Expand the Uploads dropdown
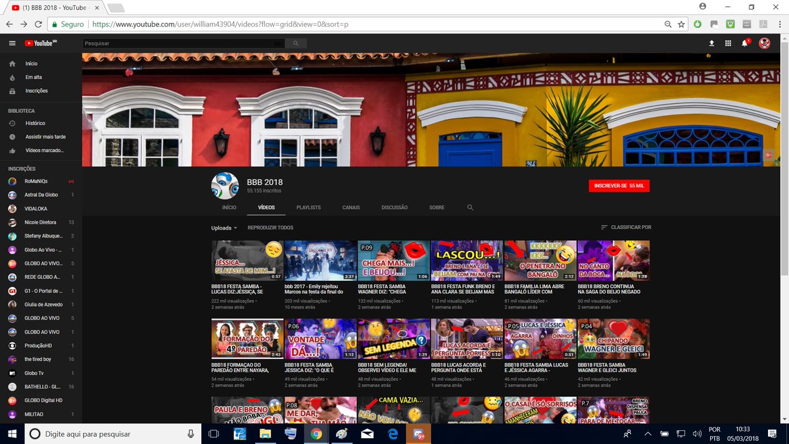The width and height of the screenshot is (789, 444). [x=224, y=228]
